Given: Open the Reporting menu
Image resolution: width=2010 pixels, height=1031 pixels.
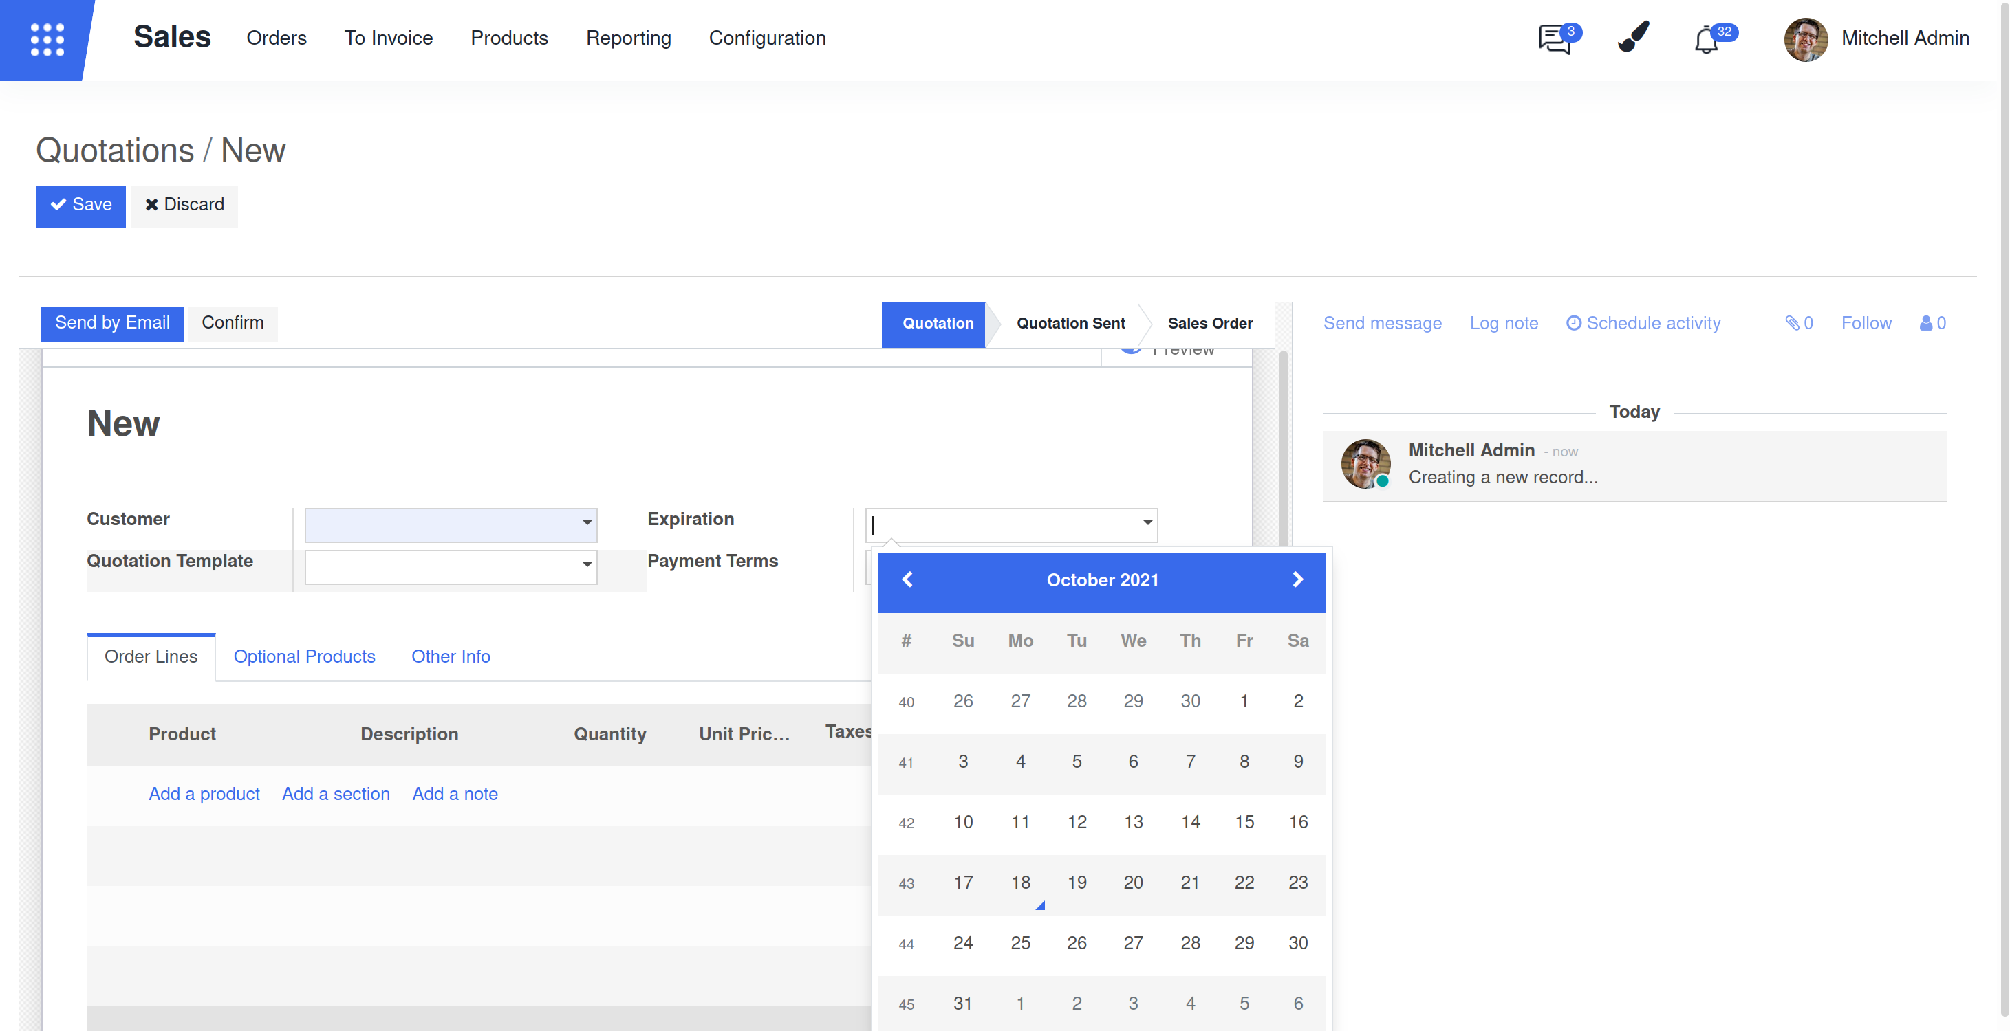Looking at the screenshot, I should (x=628, y=38).
